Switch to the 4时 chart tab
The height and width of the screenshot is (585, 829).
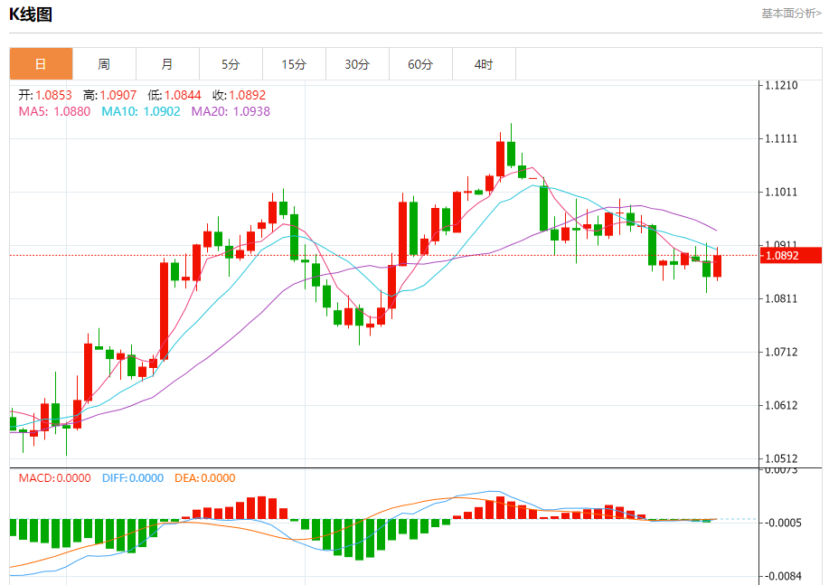pyautogui.click(x=484, y=64)
